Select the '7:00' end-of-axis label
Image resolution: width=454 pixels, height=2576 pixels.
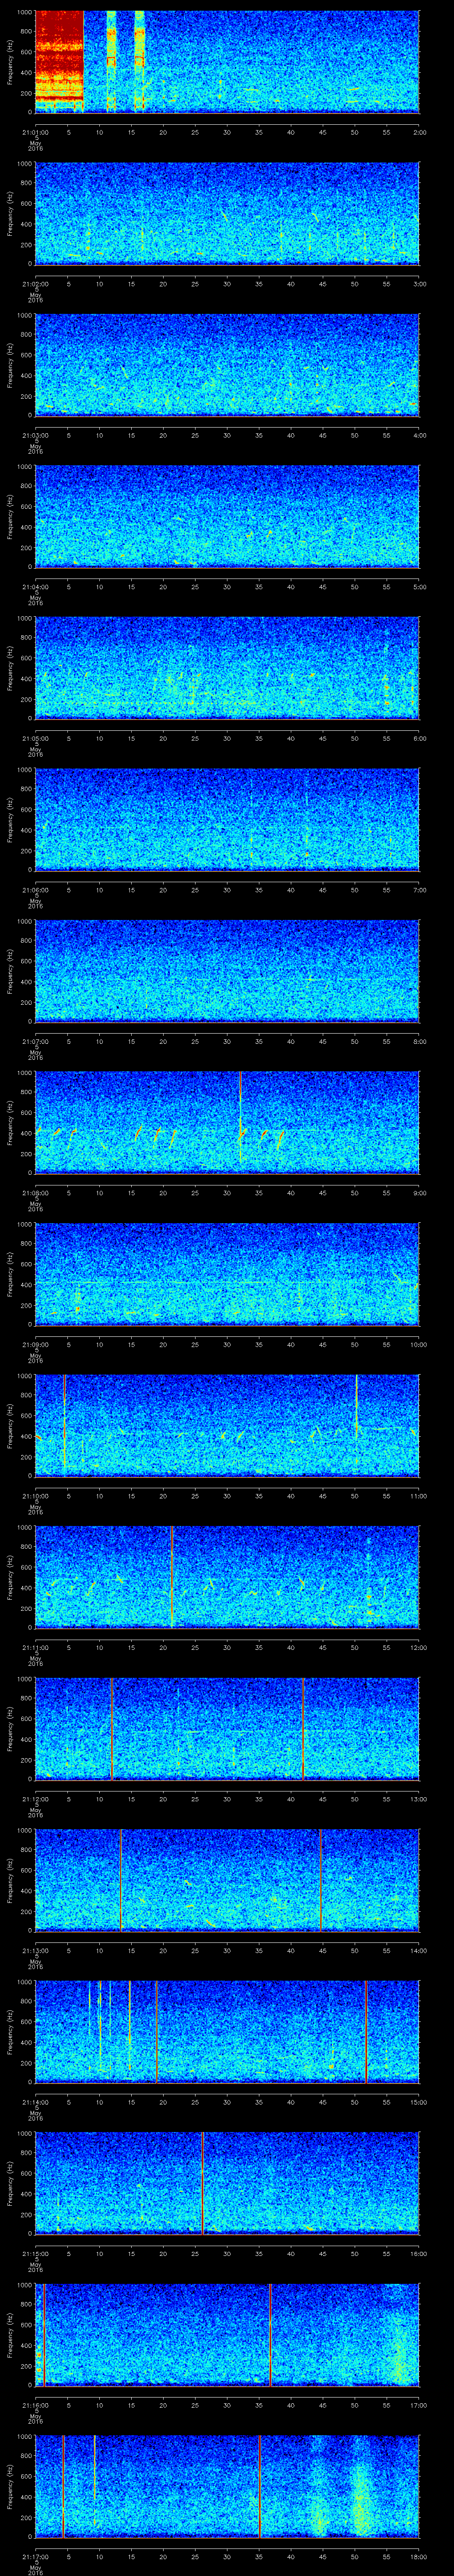[419, 890]
